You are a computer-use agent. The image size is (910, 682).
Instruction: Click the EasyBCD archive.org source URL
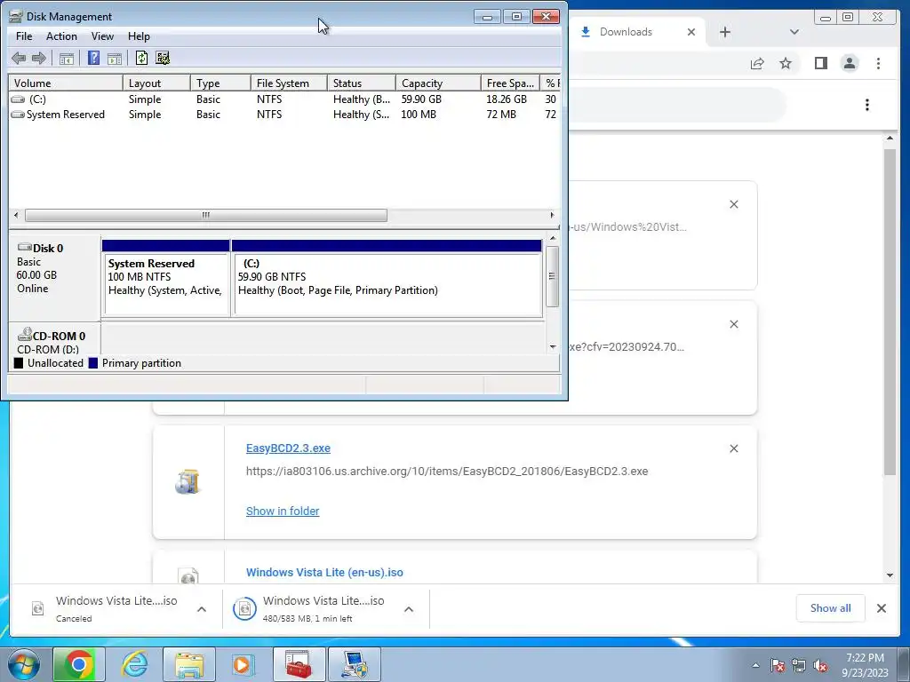click(447, 472)
